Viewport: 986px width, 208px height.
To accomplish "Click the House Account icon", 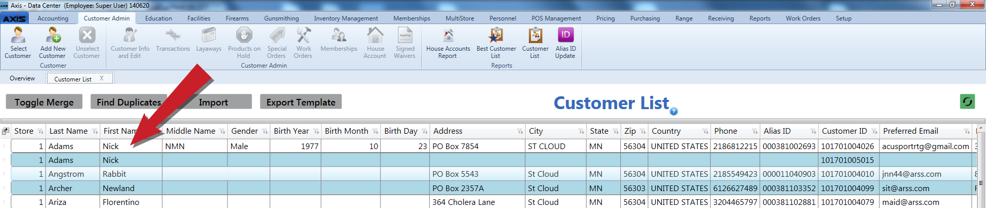I will tap(375, 43).
